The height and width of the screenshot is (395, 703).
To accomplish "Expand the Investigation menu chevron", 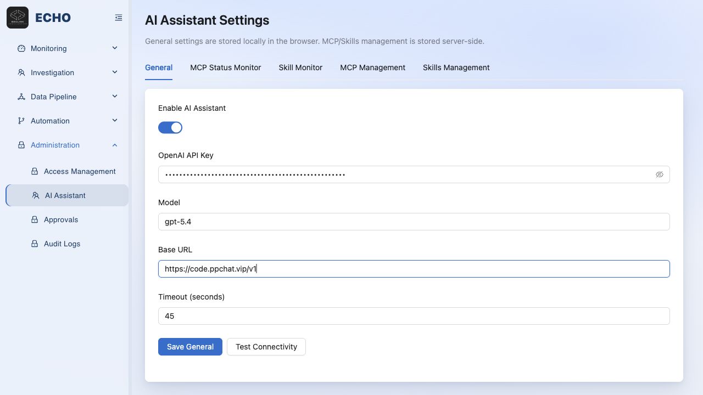I will coord(115,72).
